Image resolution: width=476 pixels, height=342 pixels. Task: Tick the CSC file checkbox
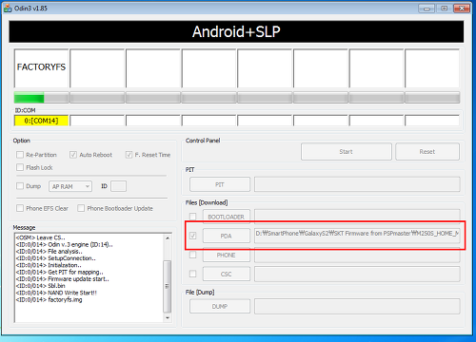click(192, 274)
